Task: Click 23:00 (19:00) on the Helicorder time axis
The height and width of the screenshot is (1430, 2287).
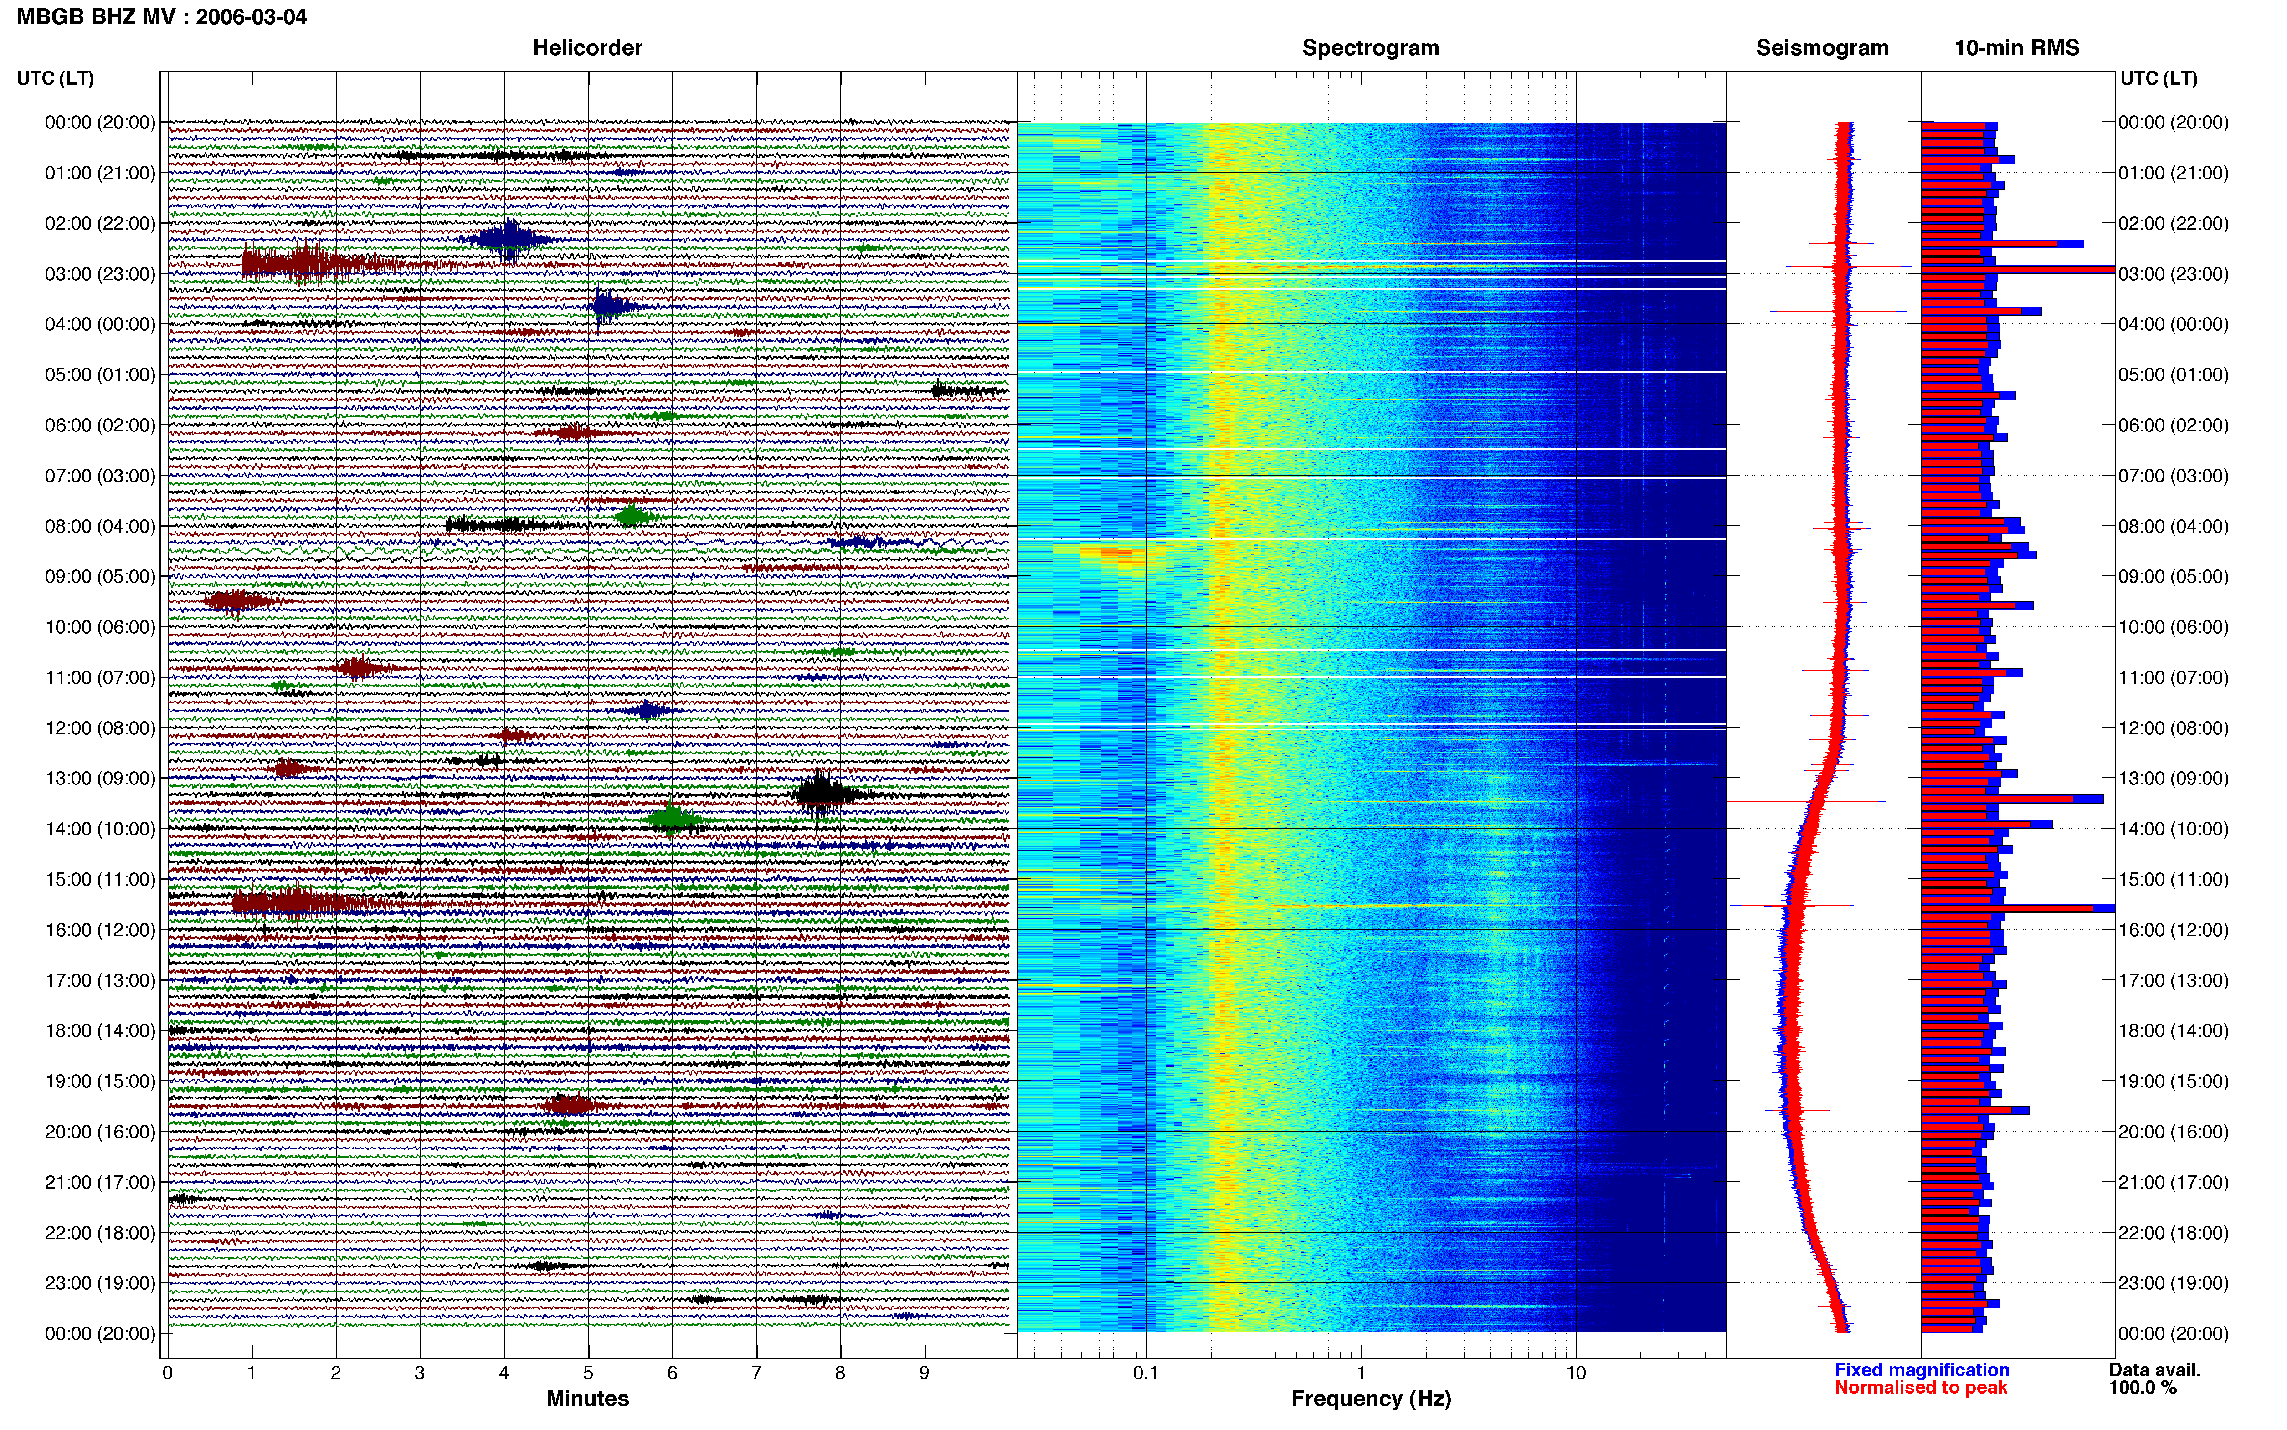Action: pyautogui.click(x=100, y=1283)
